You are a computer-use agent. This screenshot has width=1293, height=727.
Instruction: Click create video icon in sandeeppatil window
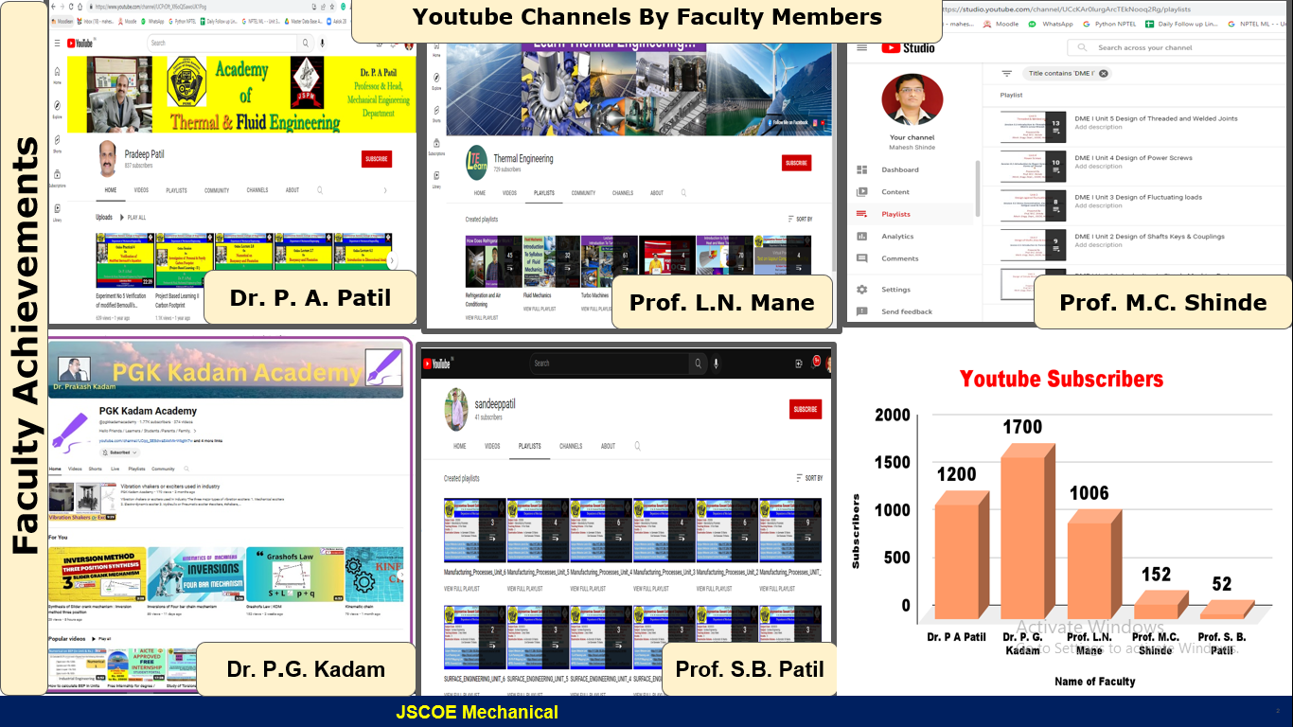801,363
